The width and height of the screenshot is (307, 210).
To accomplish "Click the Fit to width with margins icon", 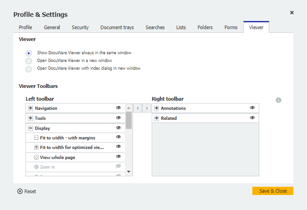I will [36, 138].
